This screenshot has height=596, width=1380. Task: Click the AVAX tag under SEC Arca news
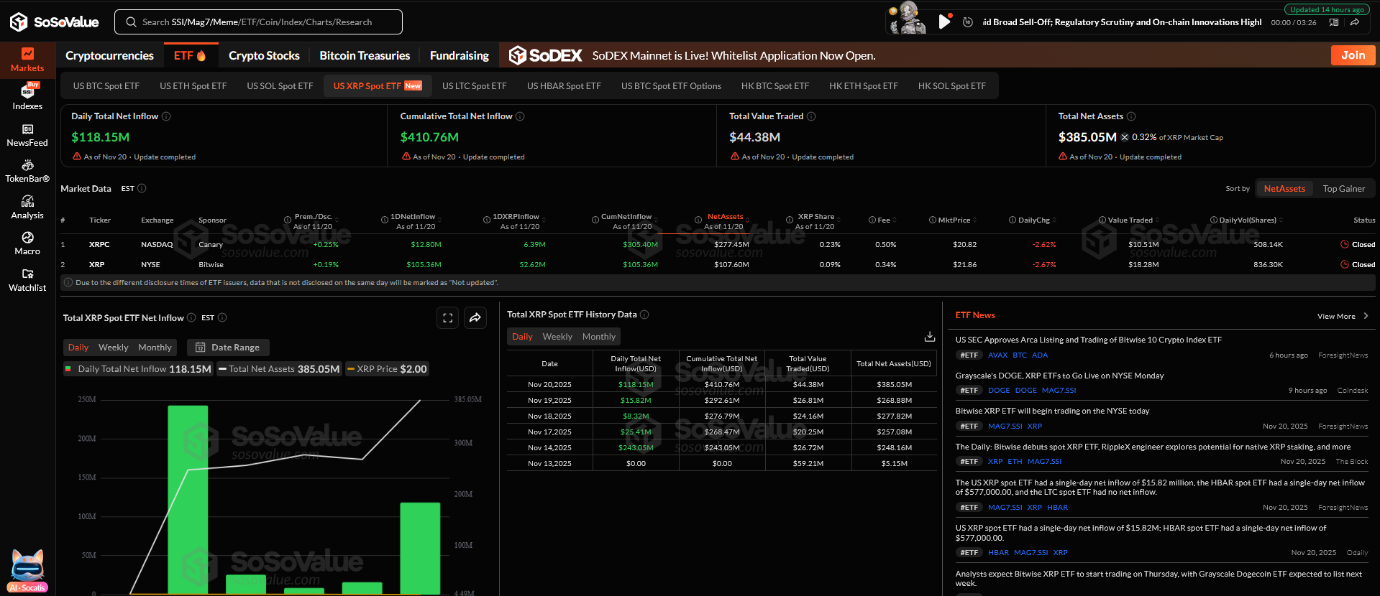[x=997, y=355]
